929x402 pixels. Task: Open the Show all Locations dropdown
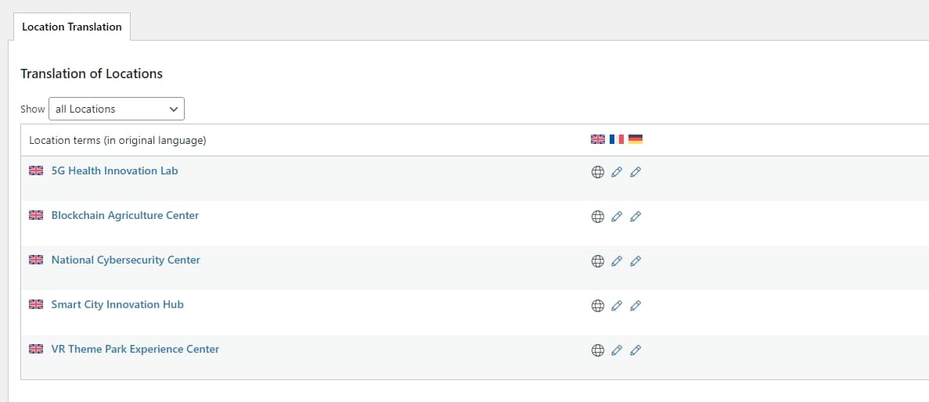pyautogui.click(x=117, y=109)
